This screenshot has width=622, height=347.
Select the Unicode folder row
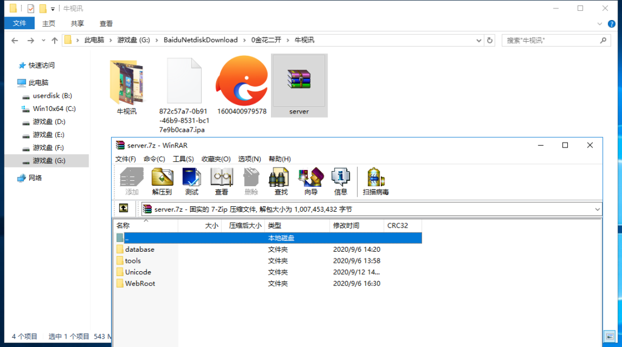268,272
